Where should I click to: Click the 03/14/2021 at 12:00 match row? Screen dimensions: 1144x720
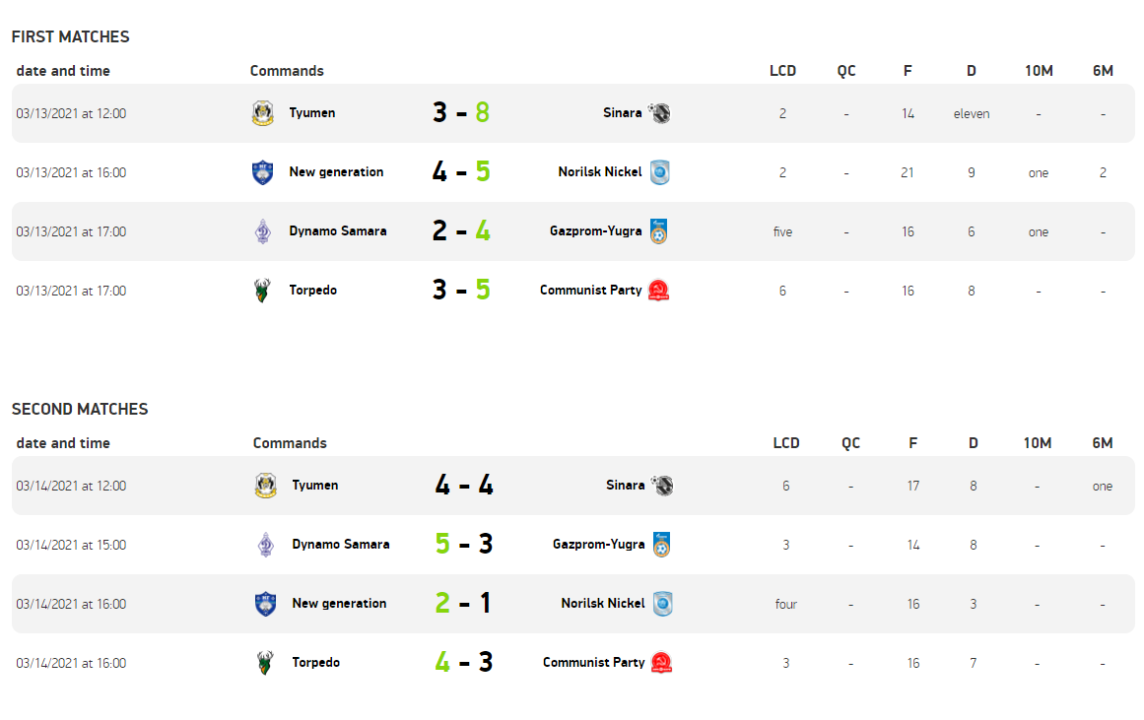[x=572, y=486]
